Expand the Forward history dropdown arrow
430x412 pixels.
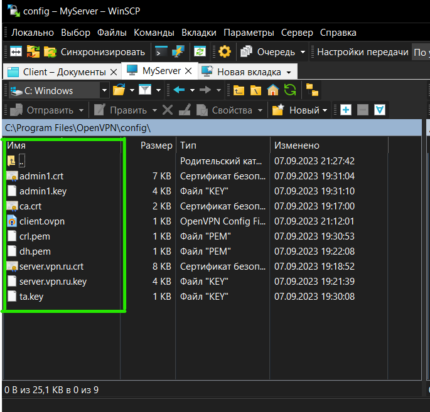[218, 90]
